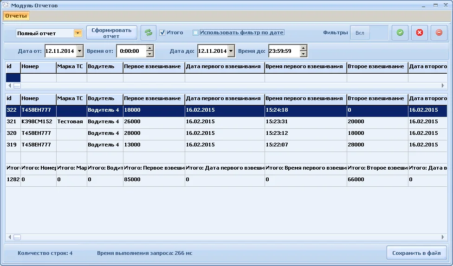Click the bottom horizontal scrollbar thumb
The height and width of the screenshot is (266, 453).
[x=17, y=237]
